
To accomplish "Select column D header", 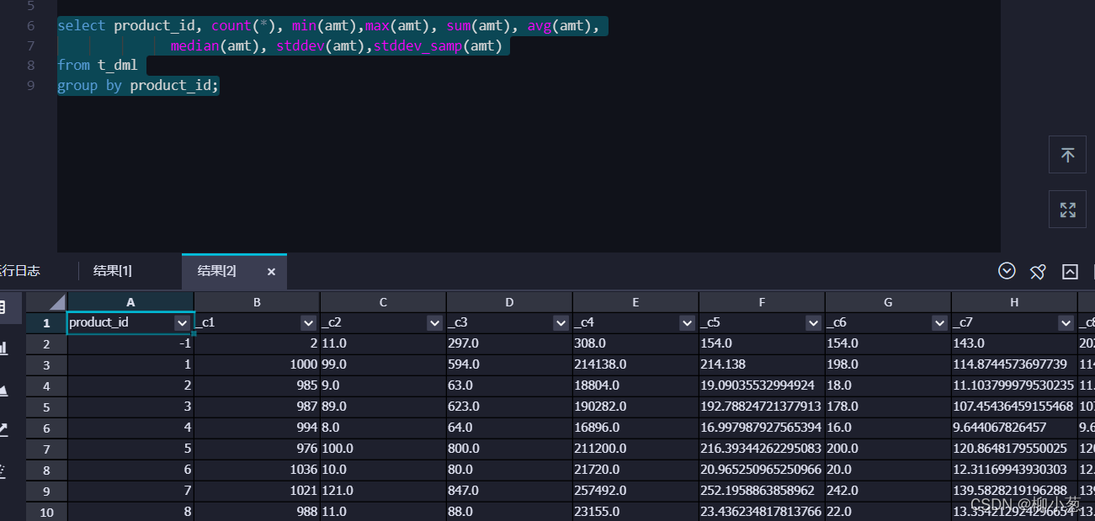I will tap(509, 302).
